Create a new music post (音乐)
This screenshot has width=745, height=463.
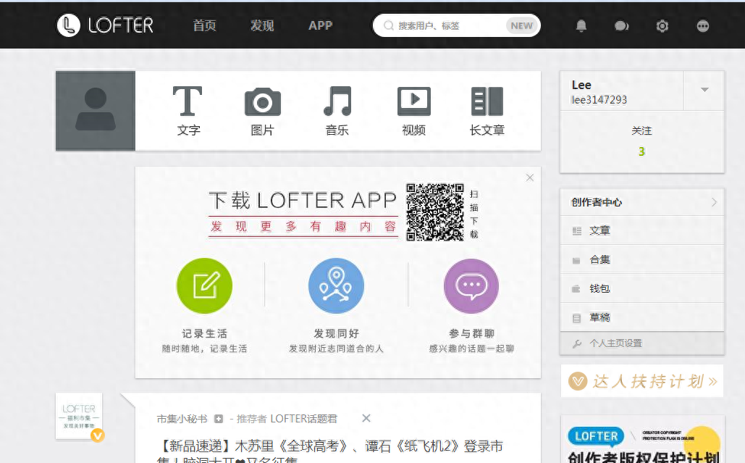(337, 111)
